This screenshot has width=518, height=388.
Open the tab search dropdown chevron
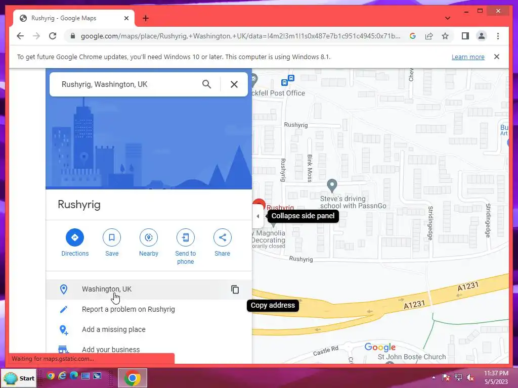coord(447,18)
